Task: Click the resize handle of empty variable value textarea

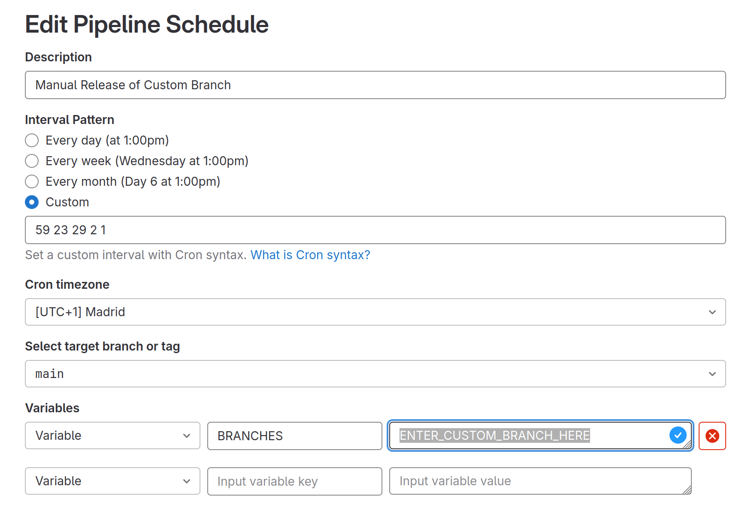Action: [x=687, y=490]
